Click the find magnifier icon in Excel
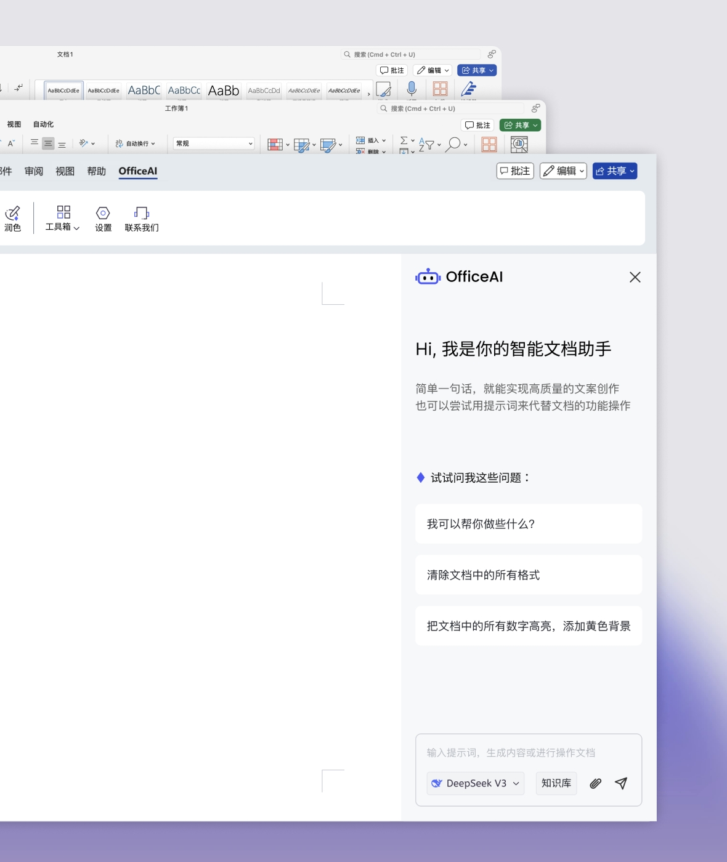 453,144
